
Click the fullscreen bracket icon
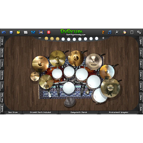coord(132,32)
